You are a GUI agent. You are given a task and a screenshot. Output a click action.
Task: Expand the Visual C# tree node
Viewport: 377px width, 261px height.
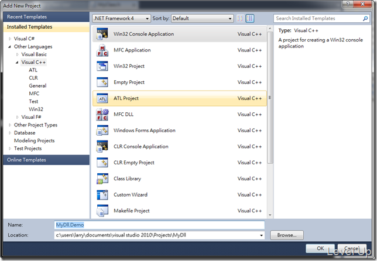[x=10, y=39]
